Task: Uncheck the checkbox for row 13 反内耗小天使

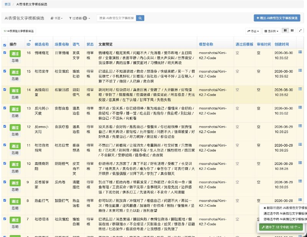Action: [x=5, y=108]
